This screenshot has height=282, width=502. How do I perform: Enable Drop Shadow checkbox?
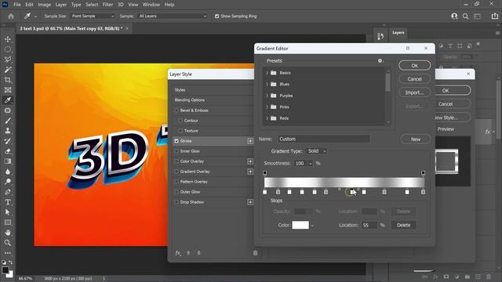(x=176, y=202)
